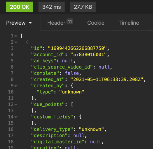Click the id value 1699442662266887750

(x=77, y=48)
